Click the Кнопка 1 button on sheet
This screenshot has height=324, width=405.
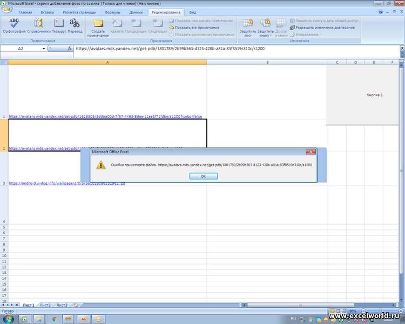coord(362,95)
